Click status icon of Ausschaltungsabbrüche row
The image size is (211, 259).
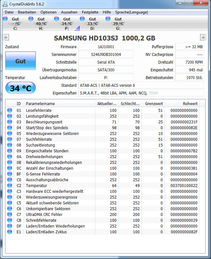pyautogui.click(x=10, y=180)
